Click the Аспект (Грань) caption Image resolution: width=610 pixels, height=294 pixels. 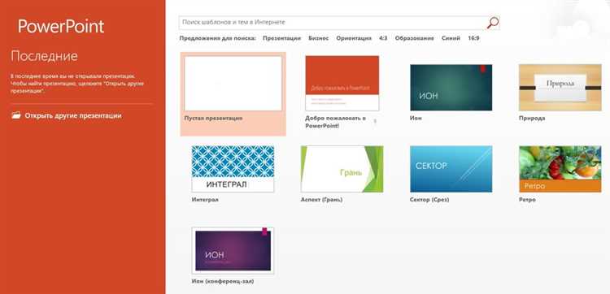(322, 200)
